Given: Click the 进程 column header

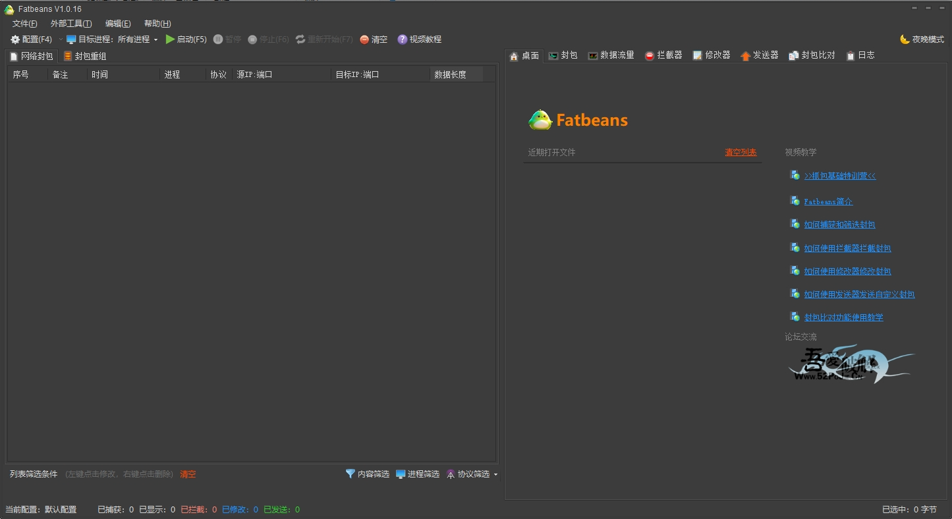Looking at the screenshot, I should [182, 74].
